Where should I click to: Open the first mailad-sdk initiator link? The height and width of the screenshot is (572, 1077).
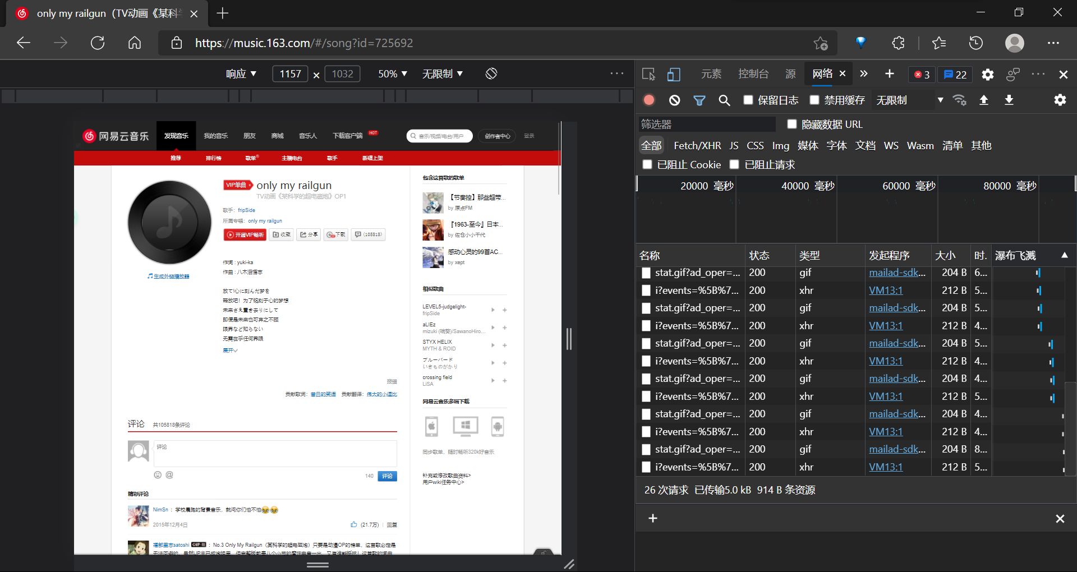pos(897,273)
